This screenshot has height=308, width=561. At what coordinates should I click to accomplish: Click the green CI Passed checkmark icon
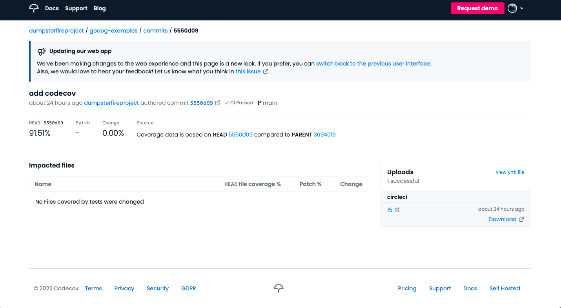click(227, 103)
